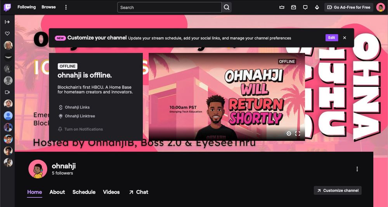Screen dimensions: 388x207
Task: Go to the Twitch home logo
Action: click(7, 7)
